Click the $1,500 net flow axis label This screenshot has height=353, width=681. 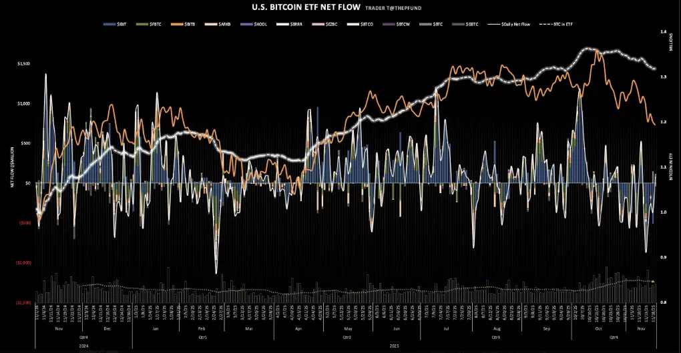pos(23,63)
